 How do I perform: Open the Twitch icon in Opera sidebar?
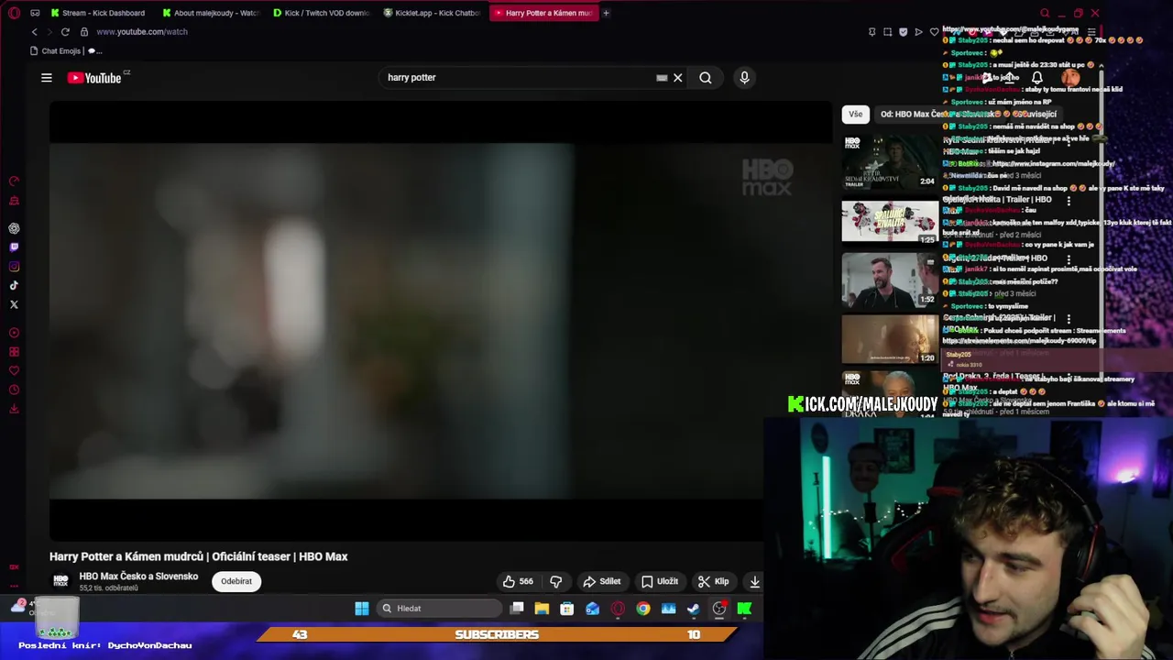(x=14, y=247)
